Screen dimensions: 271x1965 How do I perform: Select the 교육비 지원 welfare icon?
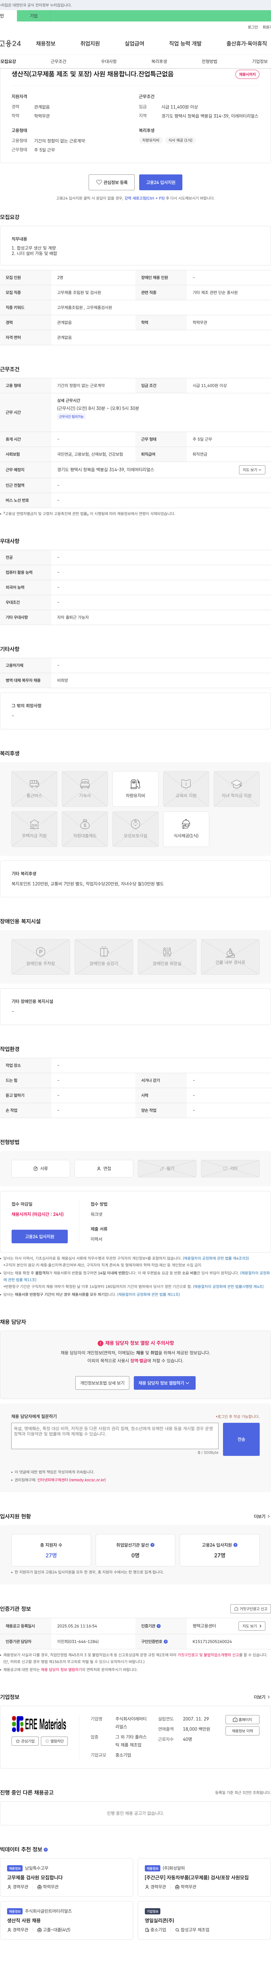(186, 789)
